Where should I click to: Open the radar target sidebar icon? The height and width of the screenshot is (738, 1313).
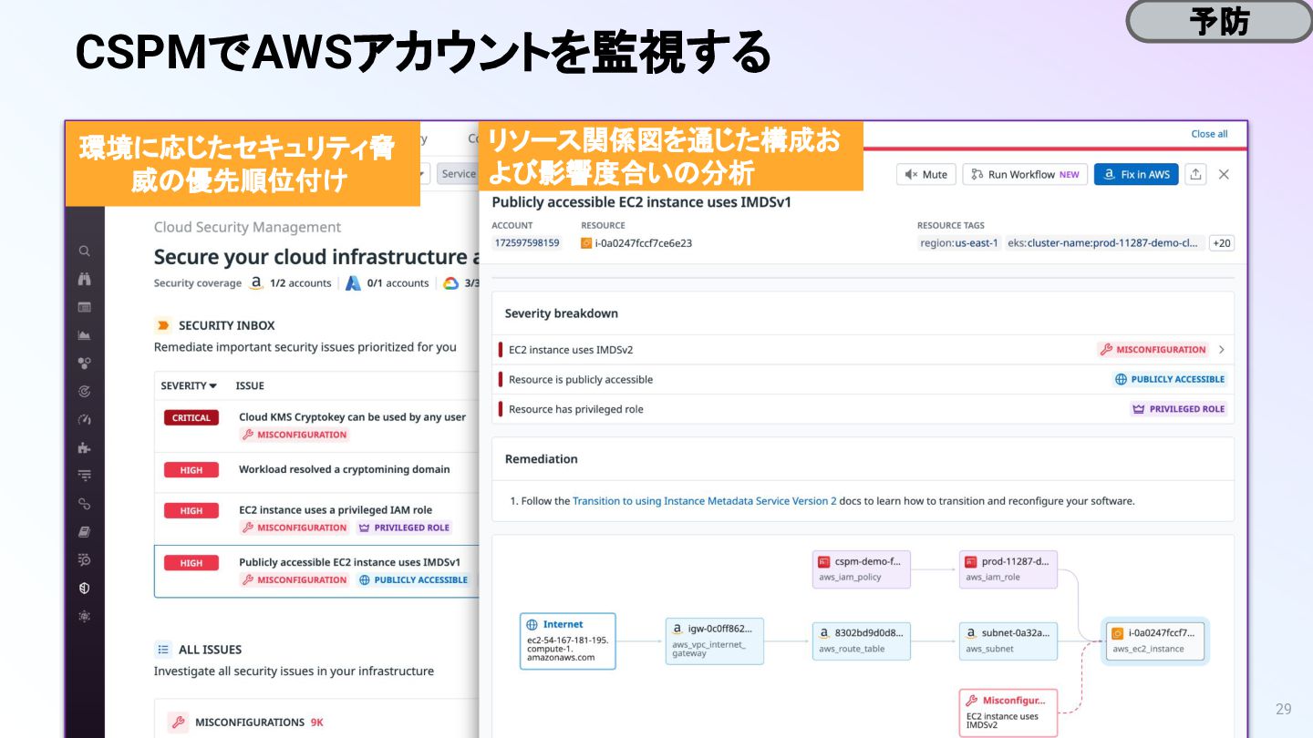84,391
